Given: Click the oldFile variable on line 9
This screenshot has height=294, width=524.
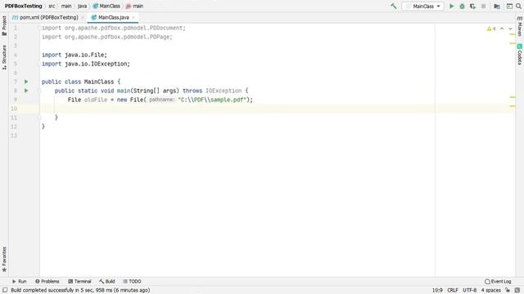Looking at the screenshot, I should click(96, 100).
